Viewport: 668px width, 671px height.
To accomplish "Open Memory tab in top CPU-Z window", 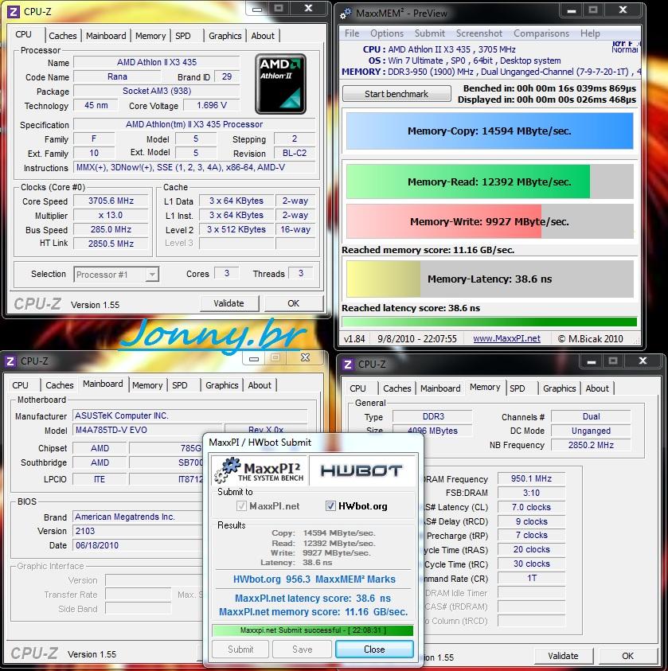I will click(x=150, y=36).
